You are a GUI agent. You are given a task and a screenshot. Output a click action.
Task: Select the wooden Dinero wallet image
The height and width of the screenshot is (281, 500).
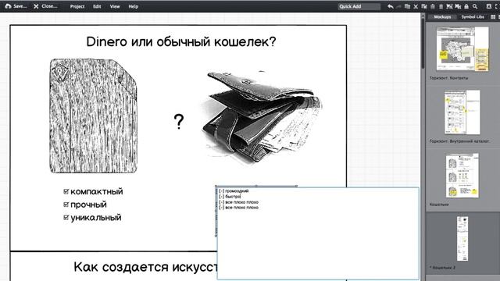click(94, 116)
